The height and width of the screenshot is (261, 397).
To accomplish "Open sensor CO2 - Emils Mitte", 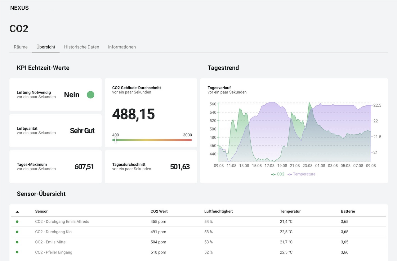I will click(x=50, y=242).
